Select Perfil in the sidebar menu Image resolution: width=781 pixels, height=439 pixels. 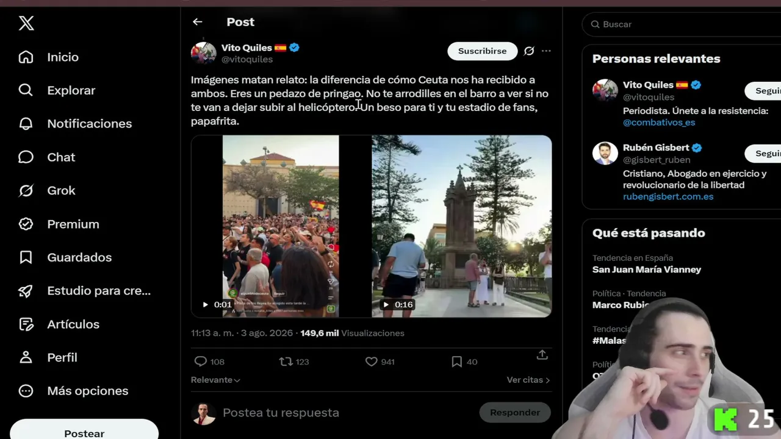pyautogui.click(x=62, y=357)
